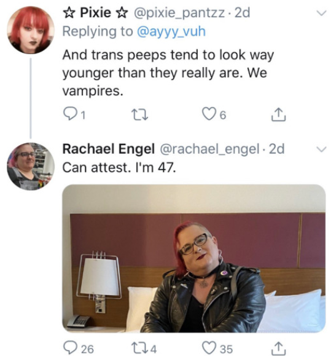Viewport: 331px width, 356px height.
Task: Open the @pixie_pantzz handle
Action: click(180, 13)
